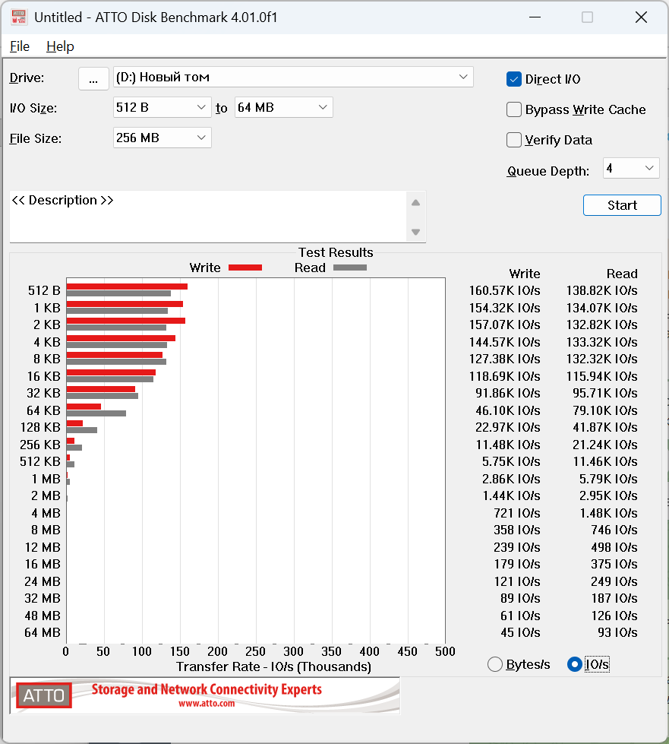This screenshot has height=744, width=669.
Task: Check the Verify Data checkbox
Action: coord(514,140)
